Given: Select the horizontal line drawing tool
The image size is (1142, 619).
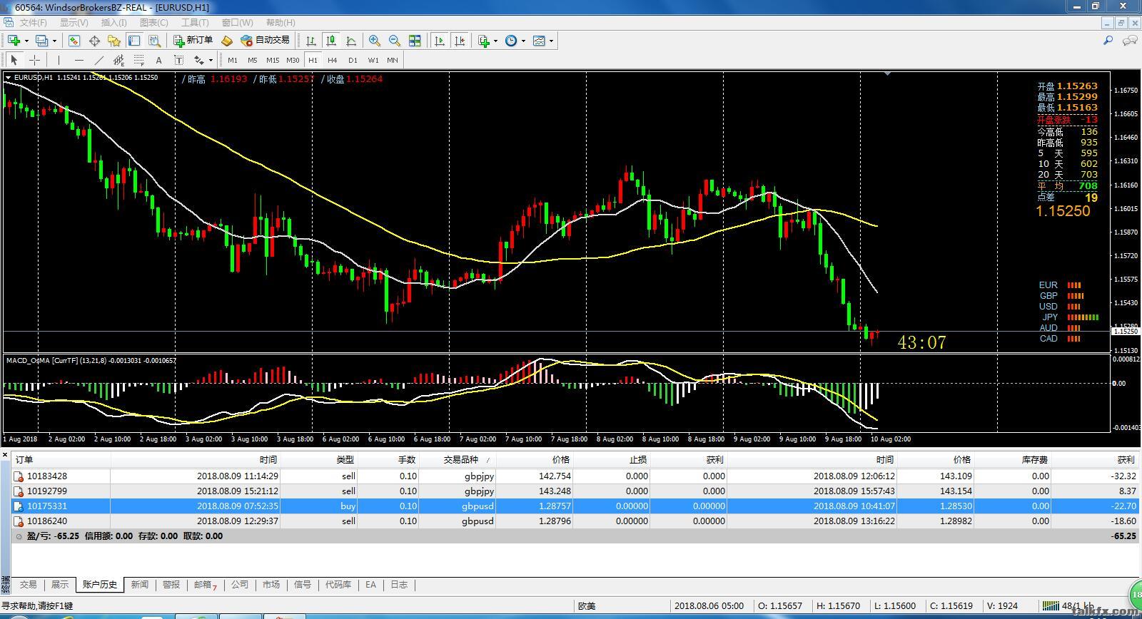Looking at the screenshot, I should tap(79, 60).
